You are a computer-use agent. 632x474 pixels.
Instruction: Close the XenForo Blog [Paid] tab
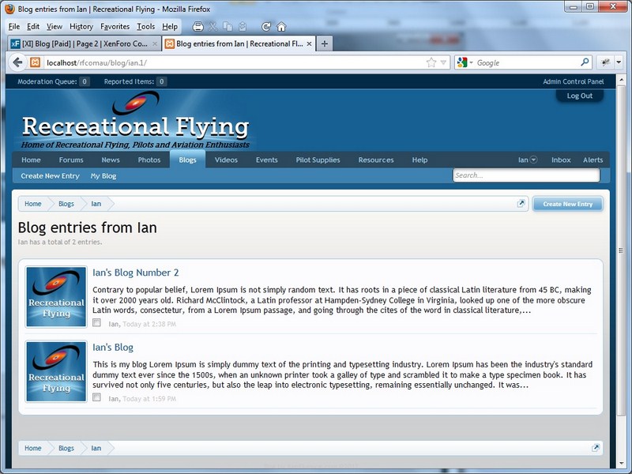155,43
